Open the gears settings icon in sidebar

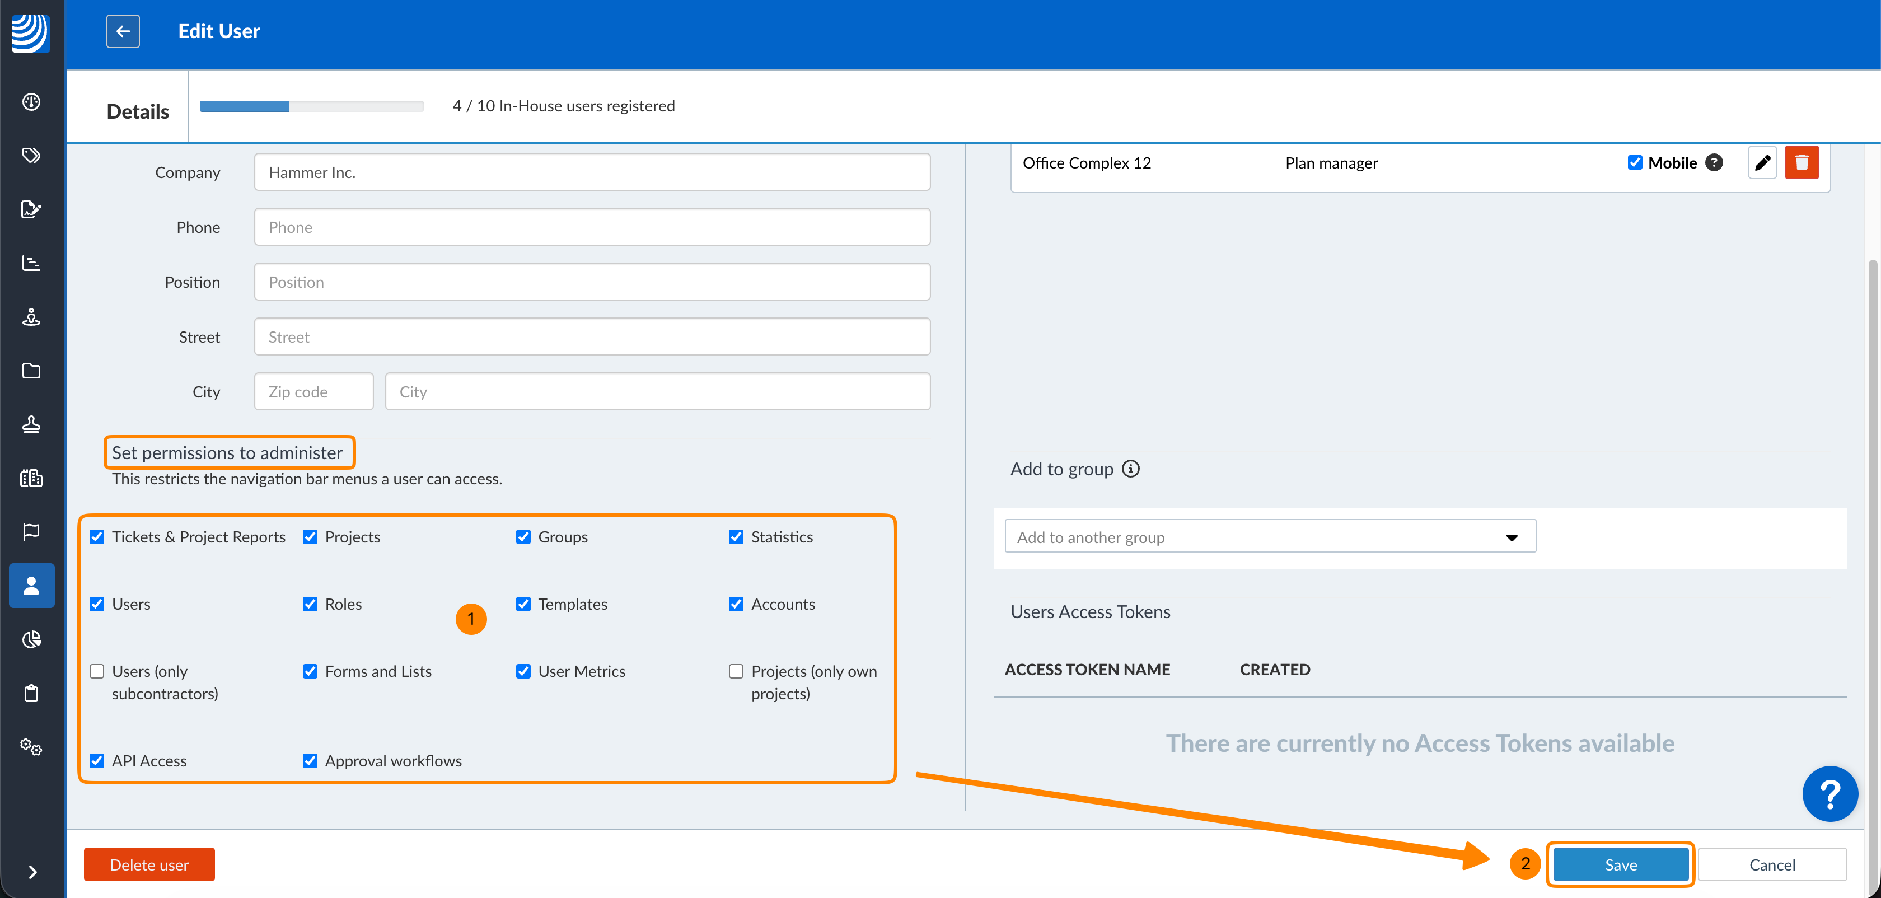tap(31, 747)
